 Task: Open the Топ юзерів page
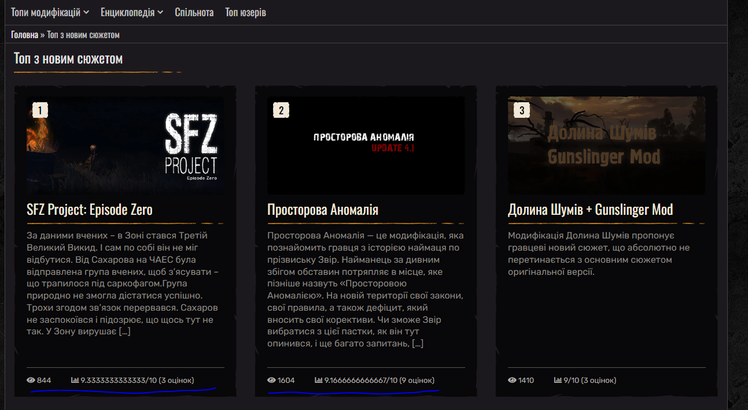point(245,12)
